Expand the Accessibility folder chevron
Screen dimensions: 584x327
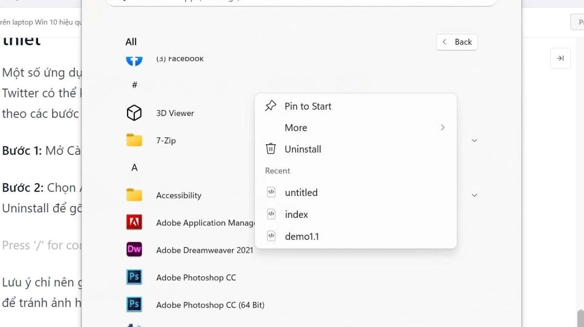[x=474, y=195]
